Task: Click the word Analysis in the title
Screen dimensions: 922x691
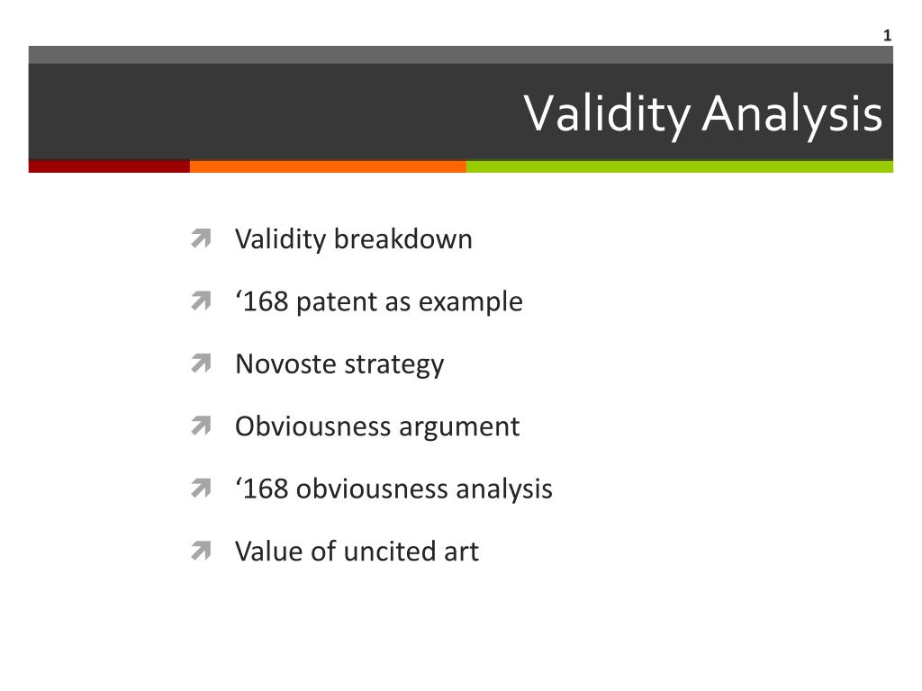Action: pos(792,113)
